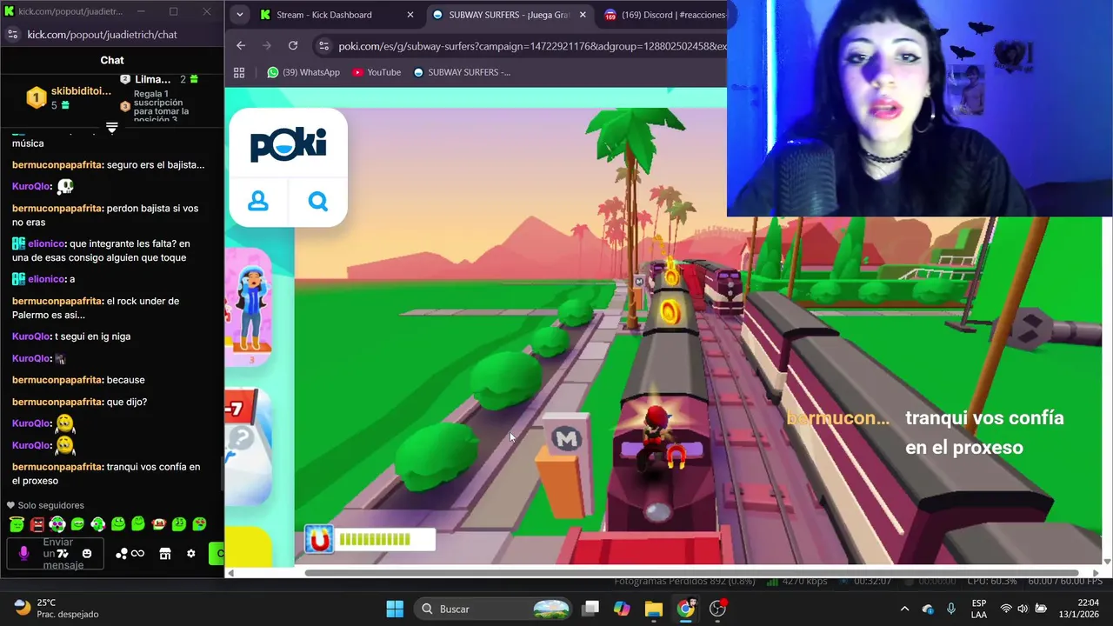Image resolution: width=1113 pixels, height=626 pixels.
Task: Click elionico's name in 'que integrante' message
Action: [46, 244]
